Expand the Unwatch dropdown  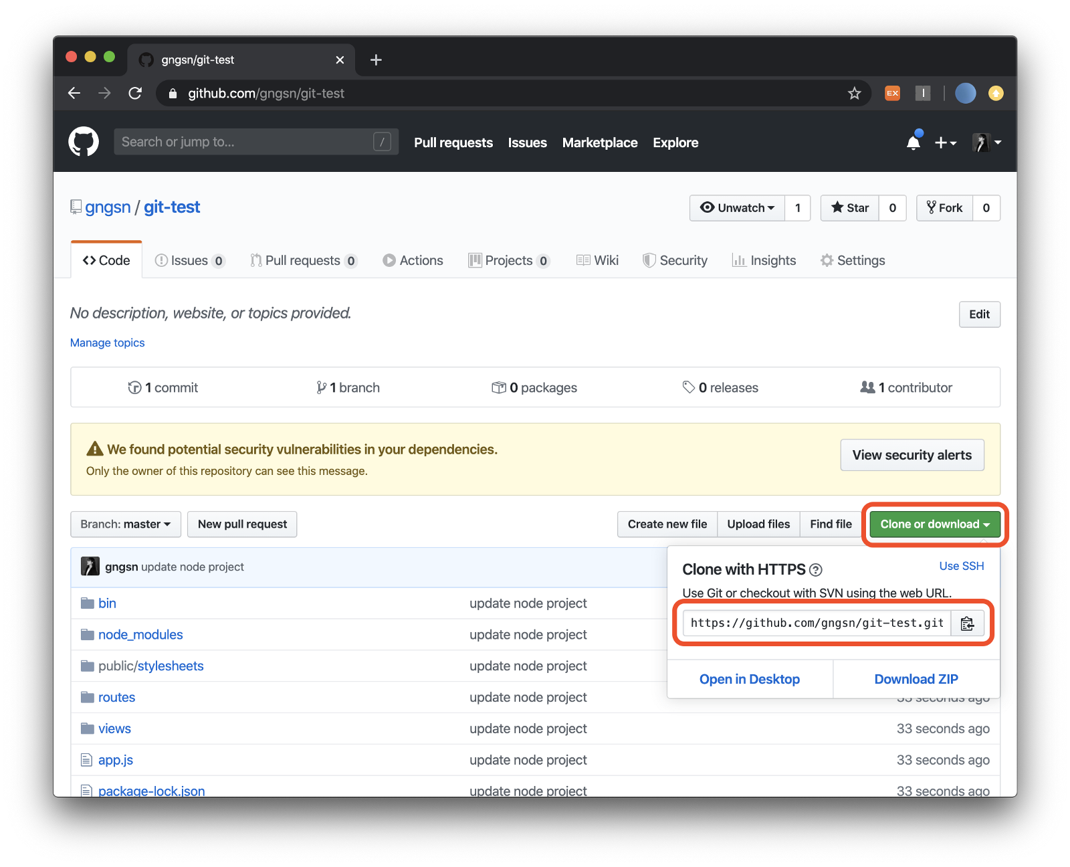[738, 208]
